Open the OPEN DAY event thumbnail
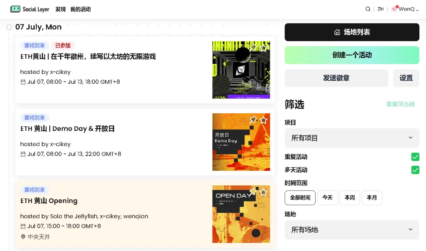 pos(241,214)
